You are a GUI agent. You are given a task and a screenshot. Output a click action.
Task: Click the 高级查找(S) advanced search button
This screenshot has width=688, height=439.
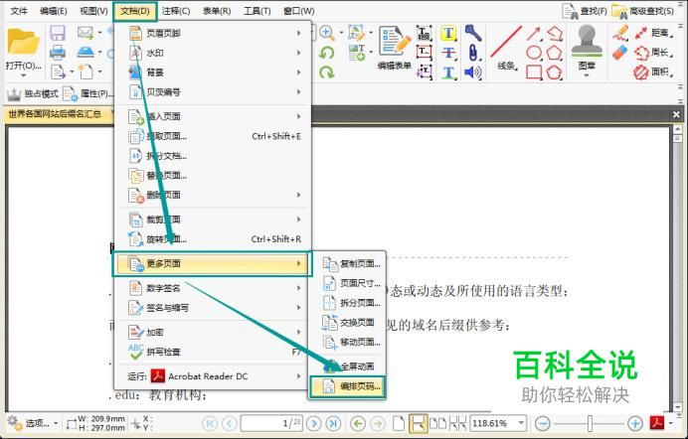click(643, 11)
